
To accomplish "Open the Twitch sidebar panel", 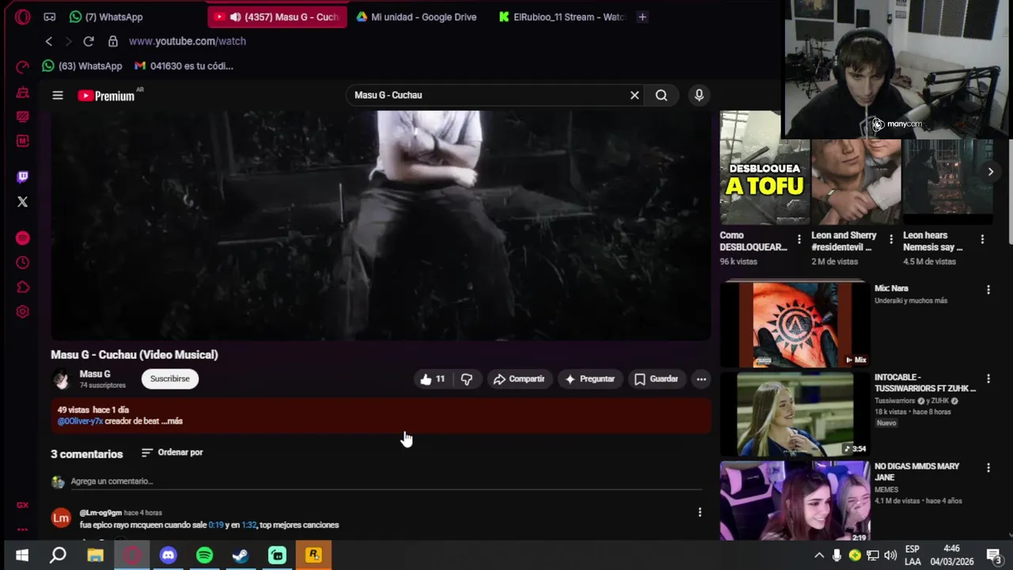I will pyautogui.click(x=22, y=177).
